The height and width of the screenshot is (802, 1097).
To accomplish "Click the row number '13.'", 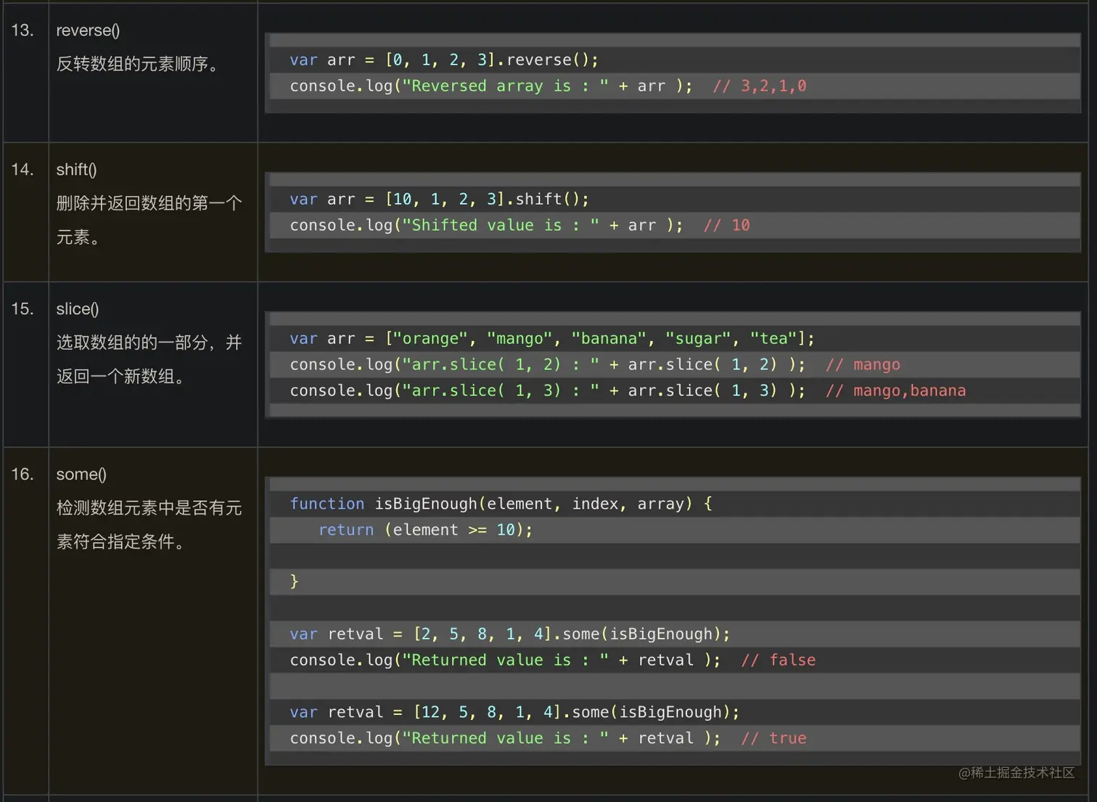I will coord(22,30).
